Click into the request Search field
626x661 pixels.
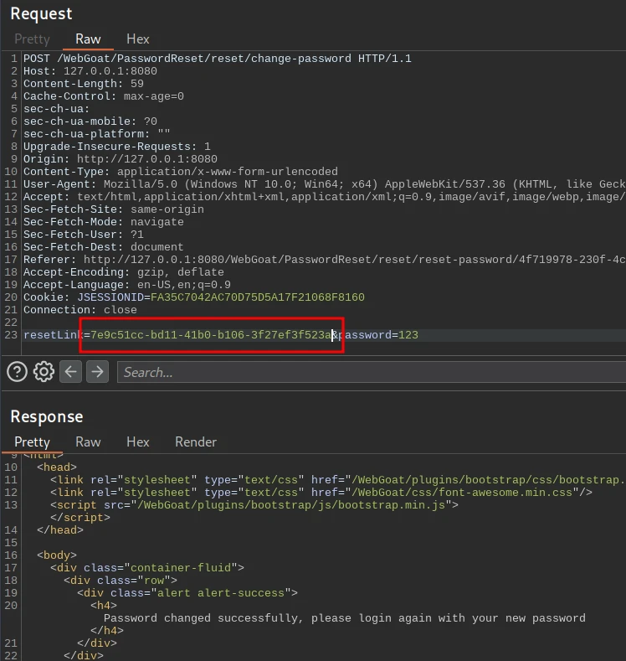tap(368, 372)
